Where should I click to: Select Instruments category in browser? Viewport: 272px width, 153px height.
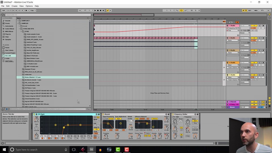pos(9,26)
